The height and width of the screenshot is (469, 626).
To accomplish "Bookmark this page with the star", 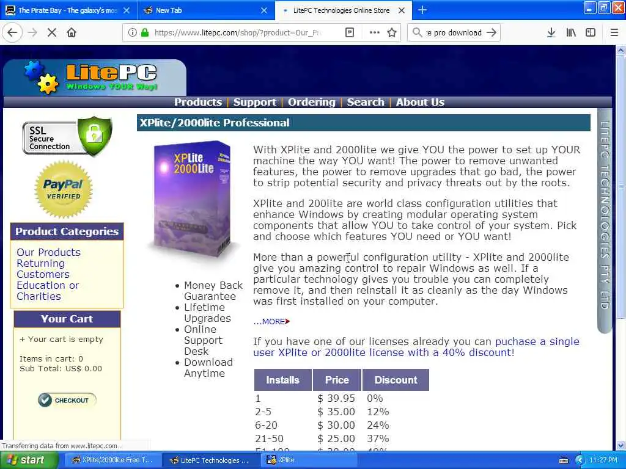I will tap(392, 33).
